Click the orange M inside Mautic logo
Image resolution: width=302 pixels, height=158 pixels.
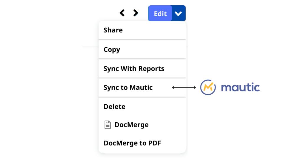pyautogui.click(x=209, y=87)
